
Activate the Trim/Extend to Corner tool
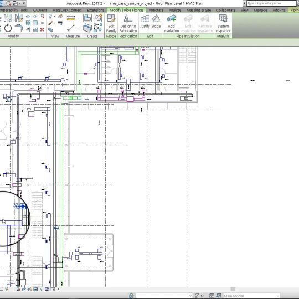(x=19, y=28)
